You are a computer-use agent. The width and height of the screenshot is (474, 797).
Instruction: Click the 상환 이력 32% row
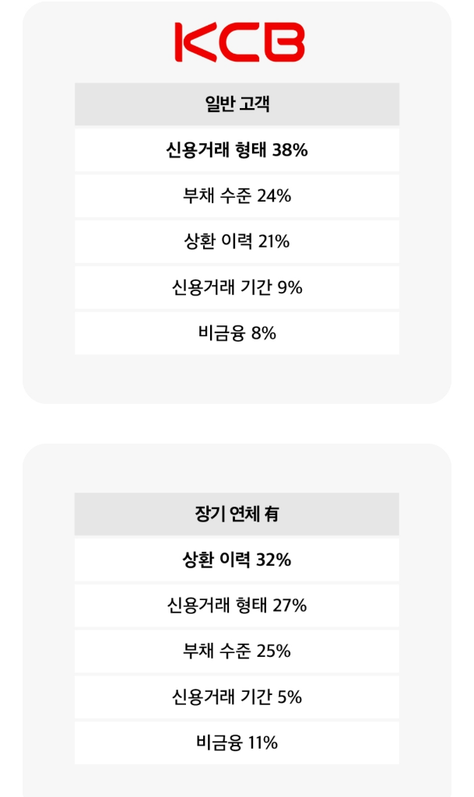pyautogui.click(x=237, y=560)
